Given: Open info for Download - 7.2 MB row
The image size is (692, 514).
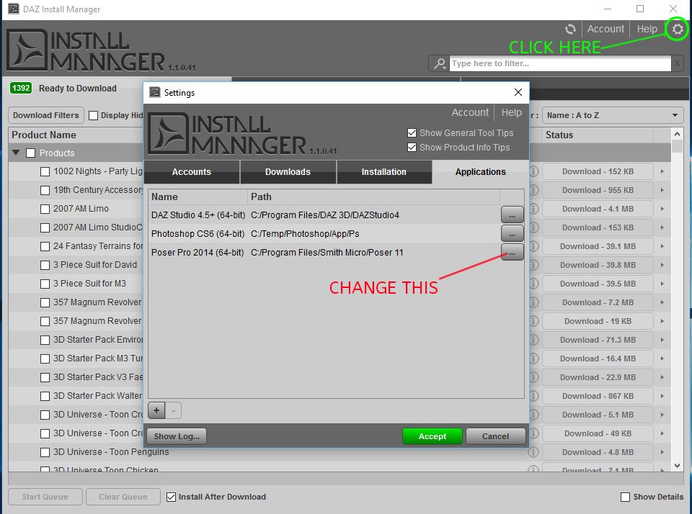Looking at the screenshot, I should coord(533,302).
